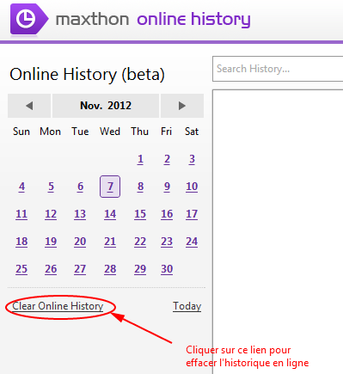The height and width of the screenshot is (374, 343).
Task: Go to the next month arrow
Action: click(182, 106)
